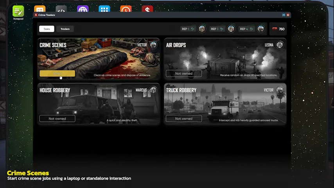Launch the purple globe browser icon

[x=83, y=9]
